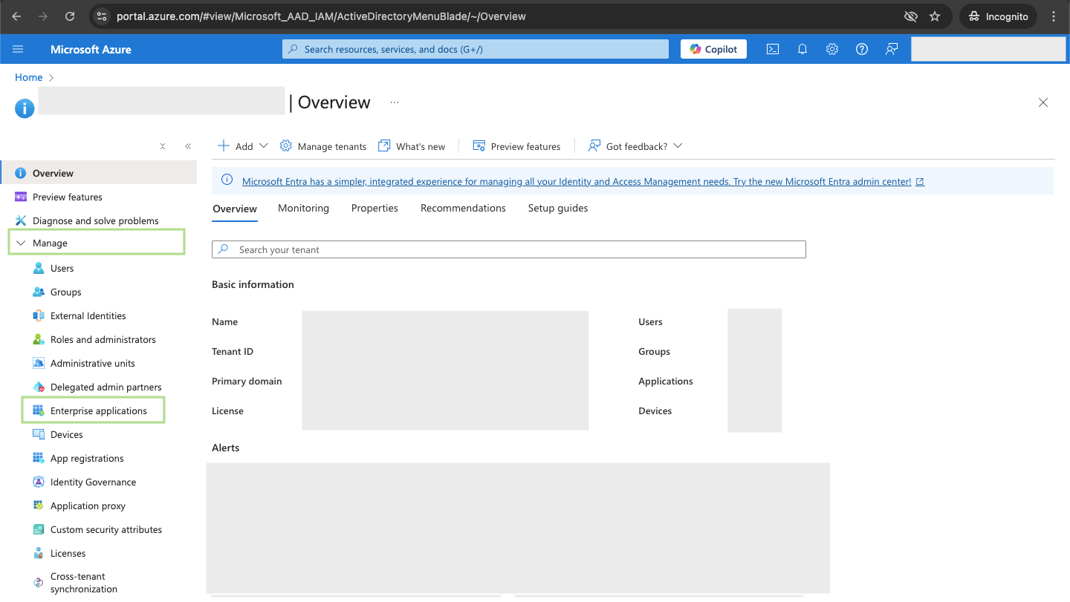
Task: Open the notifications bell icon
Action: click(x=802, y=49)
